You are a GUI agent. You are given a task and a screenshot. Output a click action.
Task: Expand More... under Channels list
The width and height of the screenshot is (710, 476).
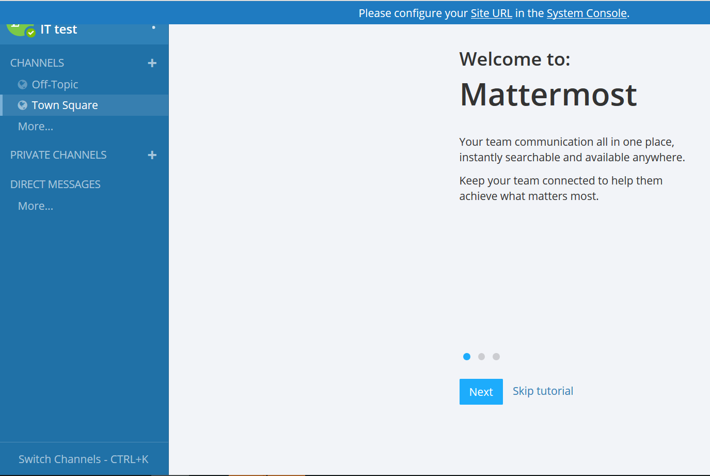36,127
